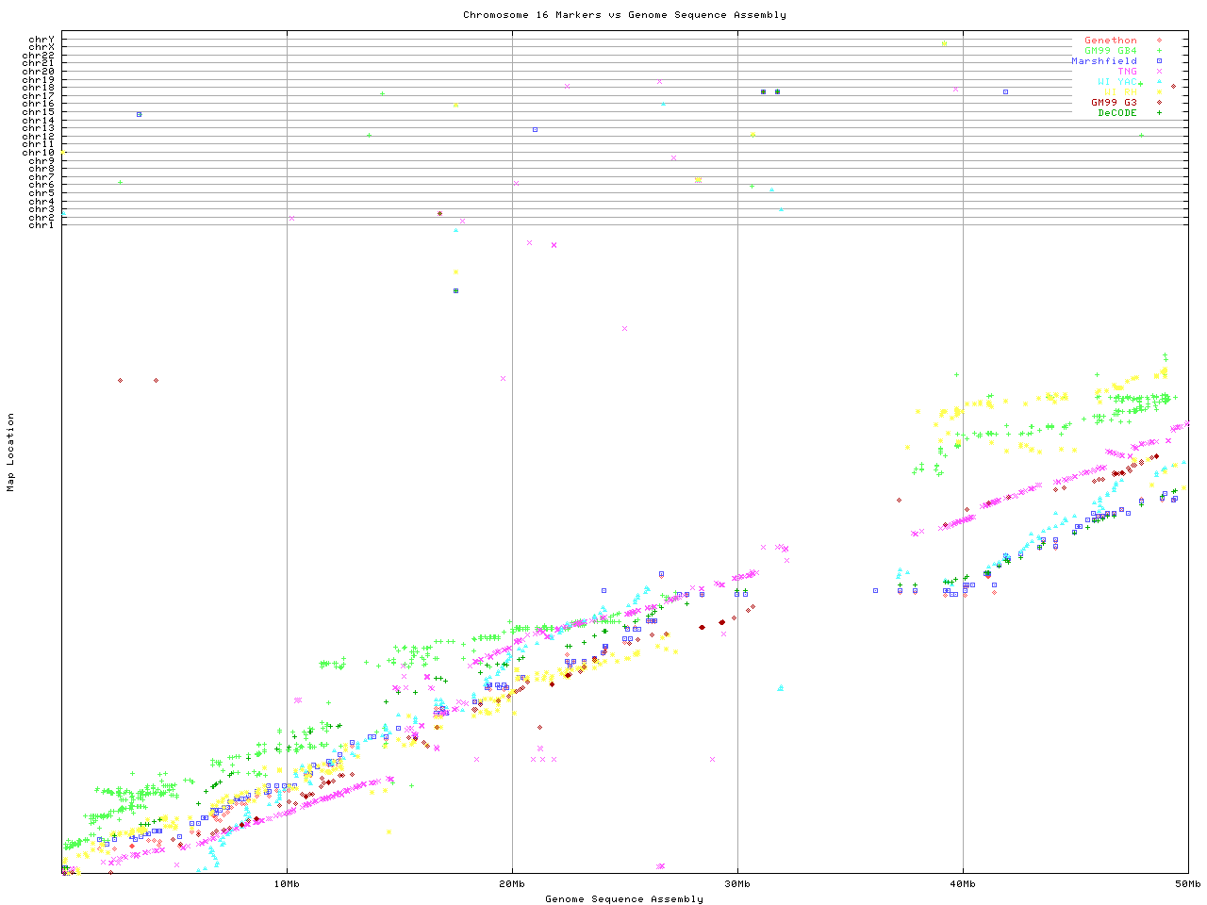1207x905 pixels.
Task: Click the TNG pink cross marker in legend
Action: pyautogui.click(x=1159, y=72)
